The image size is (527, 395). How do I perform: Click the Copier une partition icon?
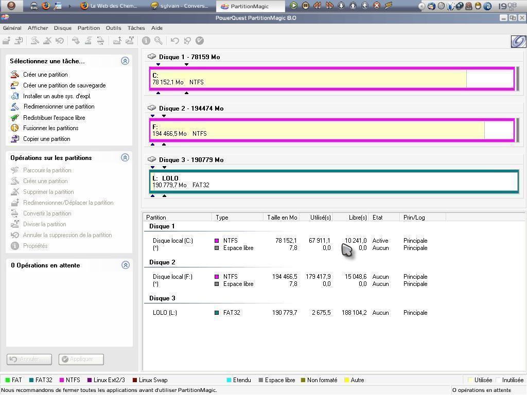15,139
